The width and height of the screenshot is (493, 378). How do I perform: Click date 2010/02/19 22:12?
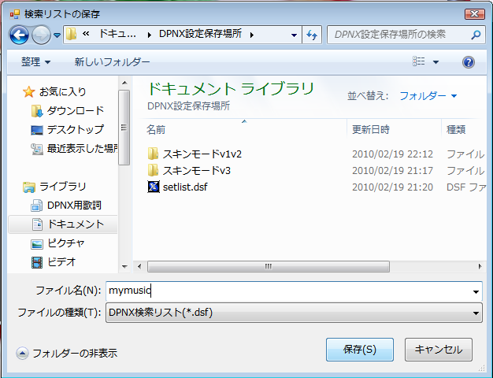pos(392,154)
